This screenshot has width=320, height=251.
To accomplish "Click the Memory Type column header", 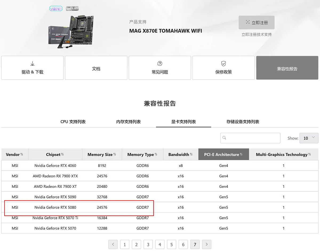I will click(142, 154).
